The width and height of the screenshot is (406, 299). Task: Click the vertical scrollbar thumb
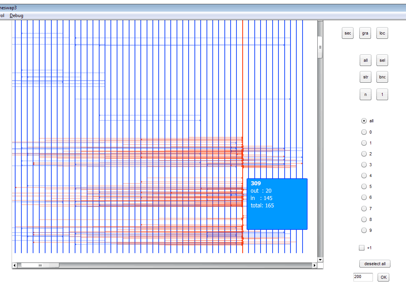[320, 47]
